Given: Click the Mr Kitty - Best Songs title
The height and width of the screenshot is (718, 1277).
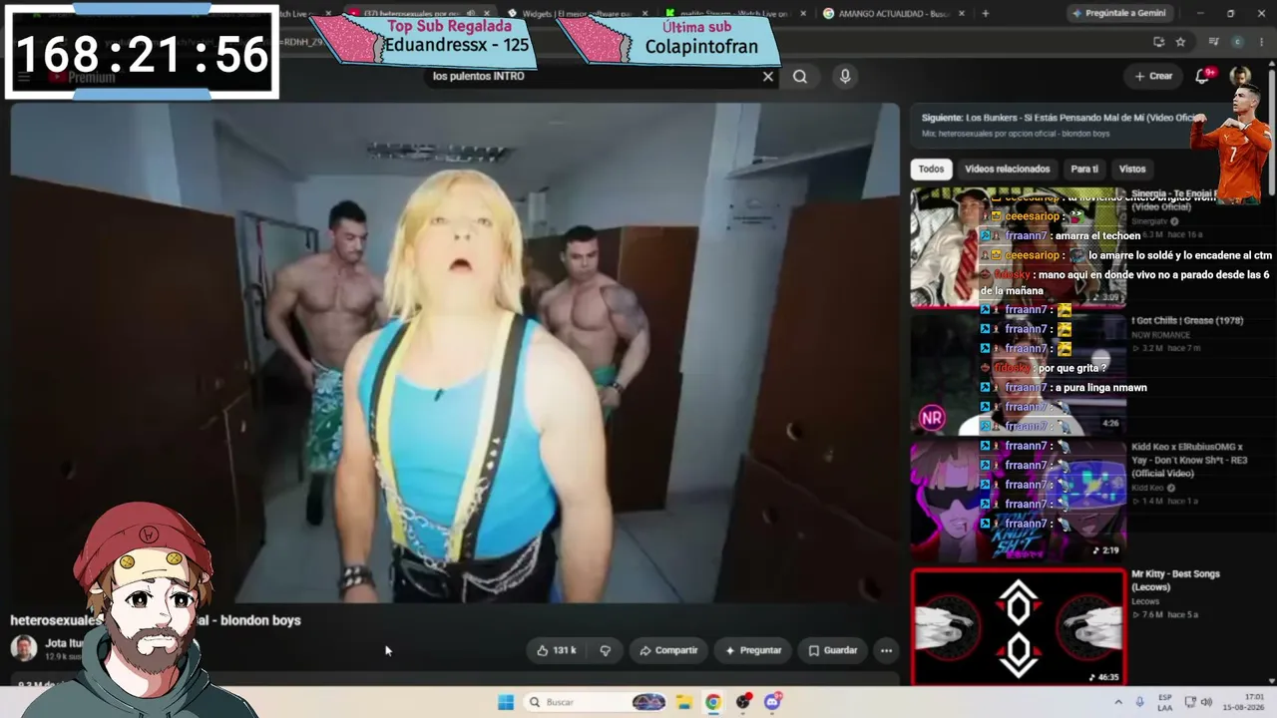Looking at the screenshot, I should pos(1175,580).
